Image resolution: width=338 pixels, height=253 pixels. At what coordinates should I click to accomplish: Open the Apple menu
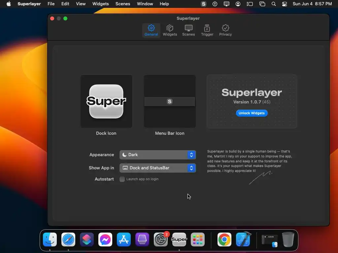(x=9, y=4)
